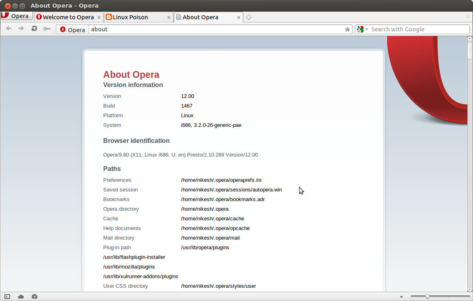473x301 pixels.
Task: Click inside the address bar showing 'about'
Action: click(161, 29)
